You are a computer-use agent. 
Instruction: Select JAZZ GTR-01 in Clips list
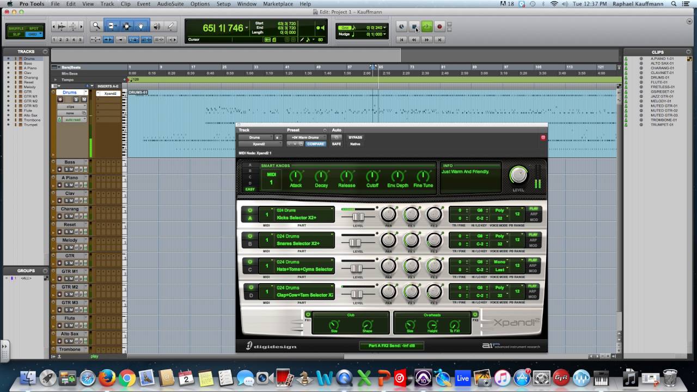663,96
